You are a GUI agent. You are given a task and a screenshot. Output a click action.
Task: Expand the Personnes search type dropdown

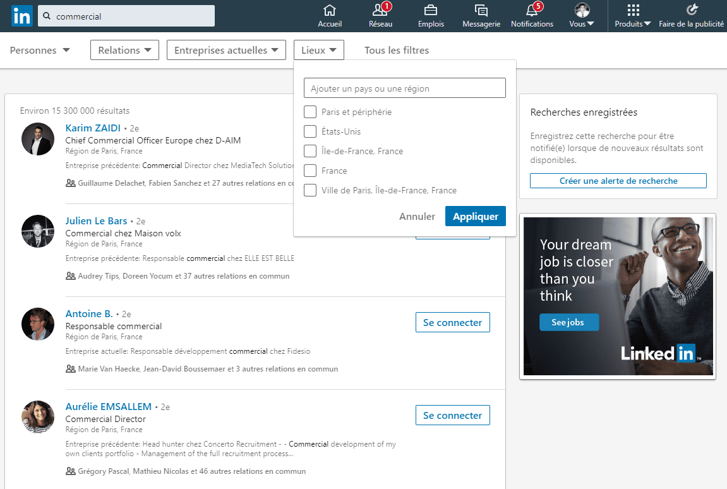point(40,51)
